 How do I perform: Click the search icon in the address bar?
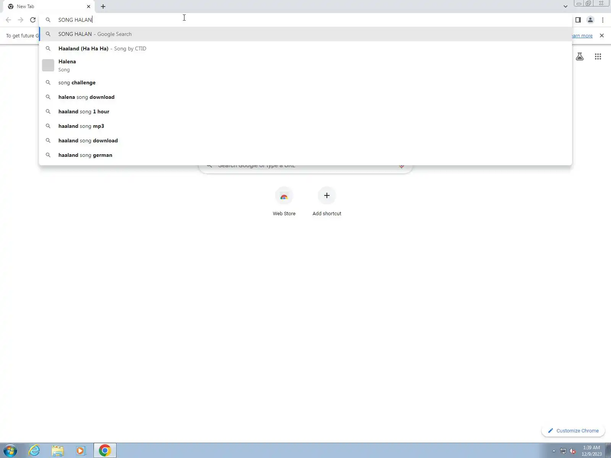(48, 20)
